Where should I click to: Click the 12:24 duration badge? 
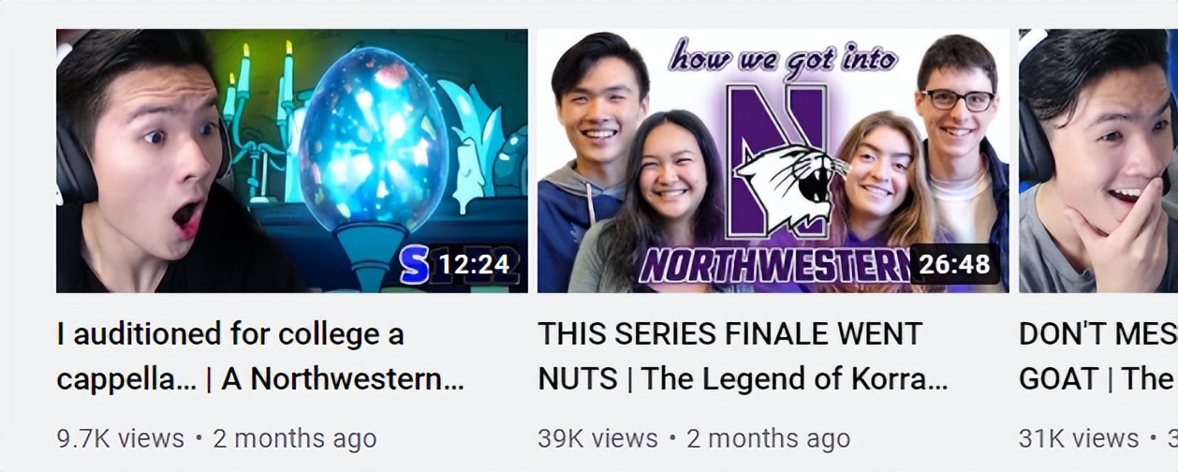coord(474,265)
